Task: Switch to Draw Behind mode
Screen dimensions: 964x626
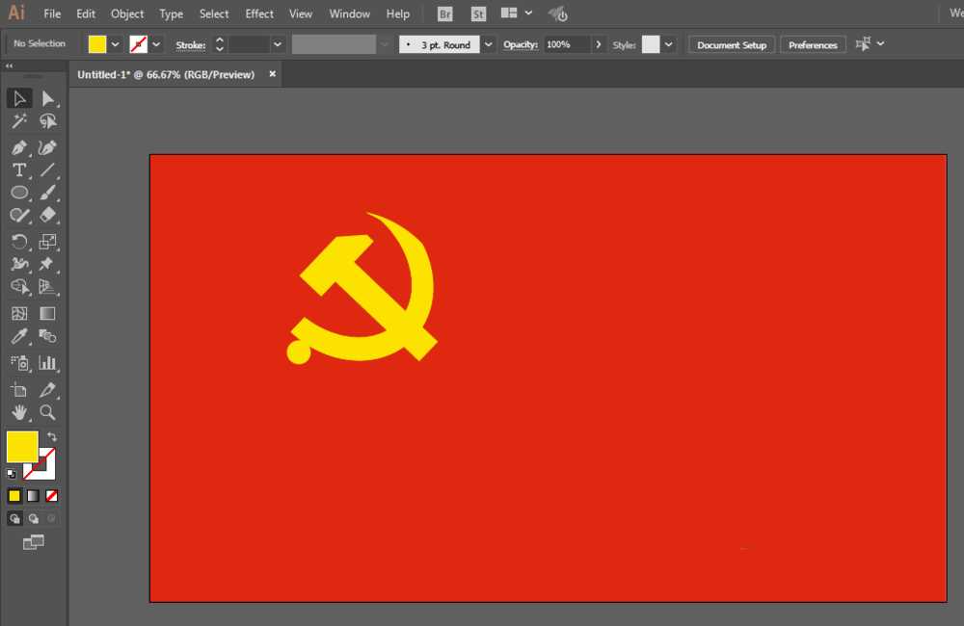Action: point(33,518)
